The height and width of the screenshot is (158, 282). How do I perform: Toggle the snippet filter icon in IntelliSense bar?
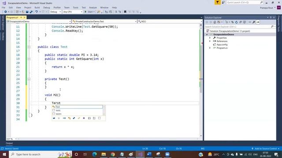pyautogui.click(x=99, y=118)
